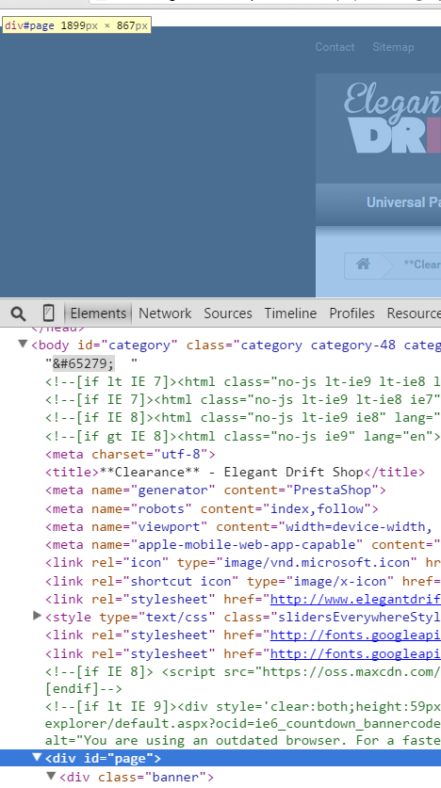Screen dimensions: 441x788
Task: Switch to the Network tab
Action: 165,314
